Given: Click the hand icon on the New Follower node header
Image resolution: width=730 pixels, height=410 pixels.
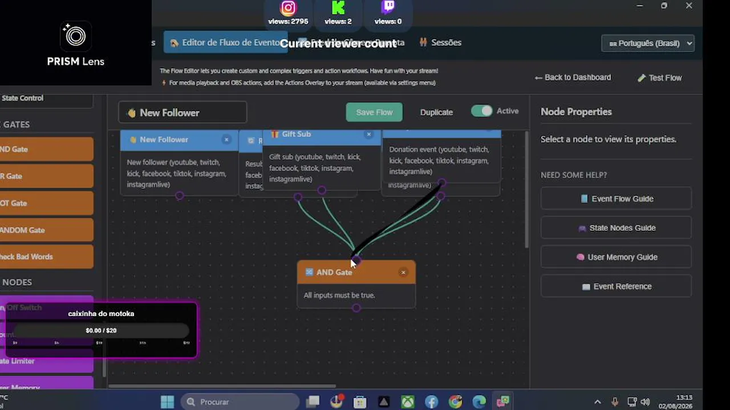Looking at the screenshot, I should [133, 140].
